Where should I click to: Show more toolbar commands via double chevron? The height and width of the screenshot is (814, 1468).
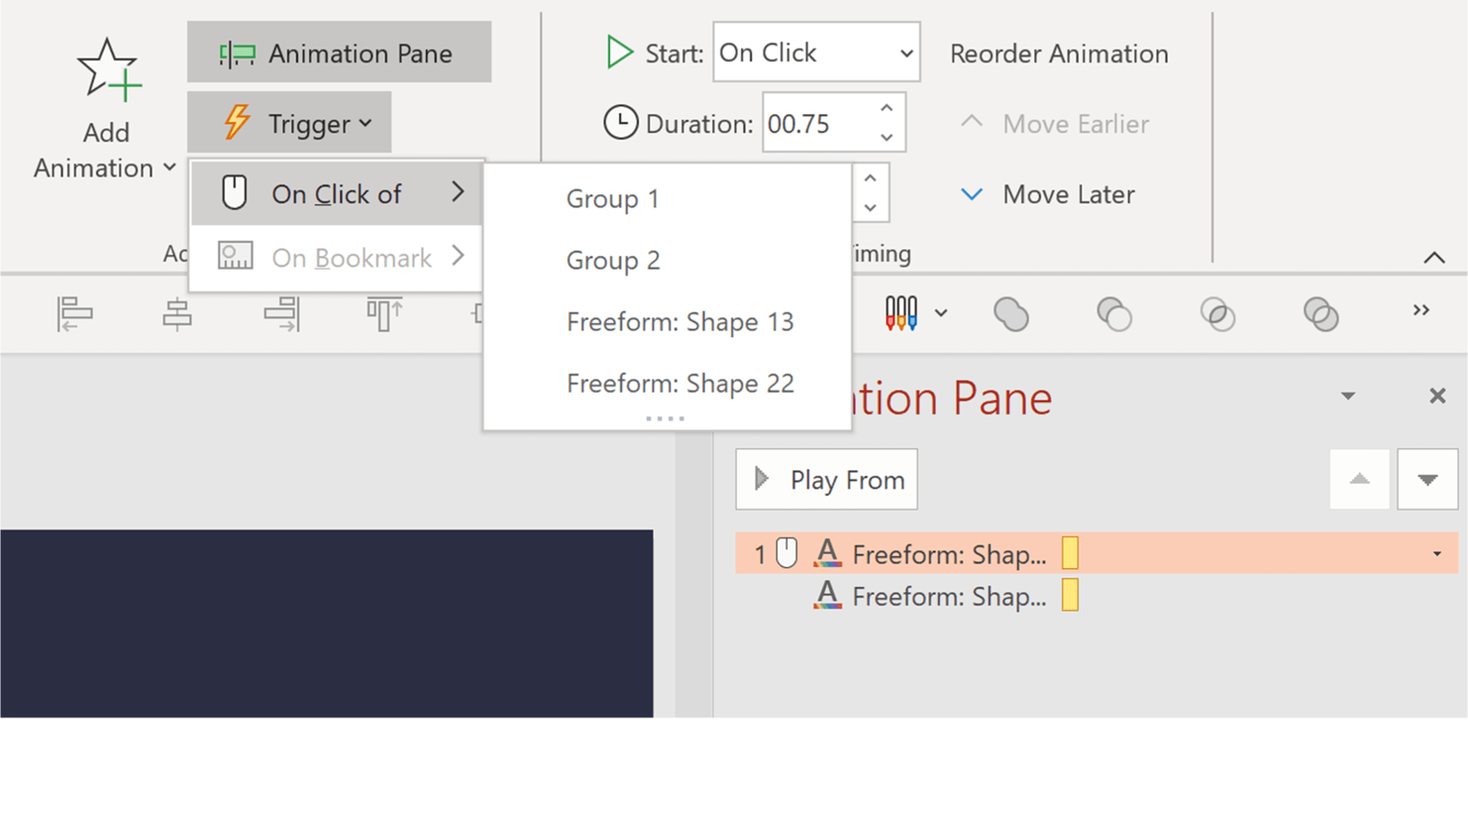tap(1421, 310)
